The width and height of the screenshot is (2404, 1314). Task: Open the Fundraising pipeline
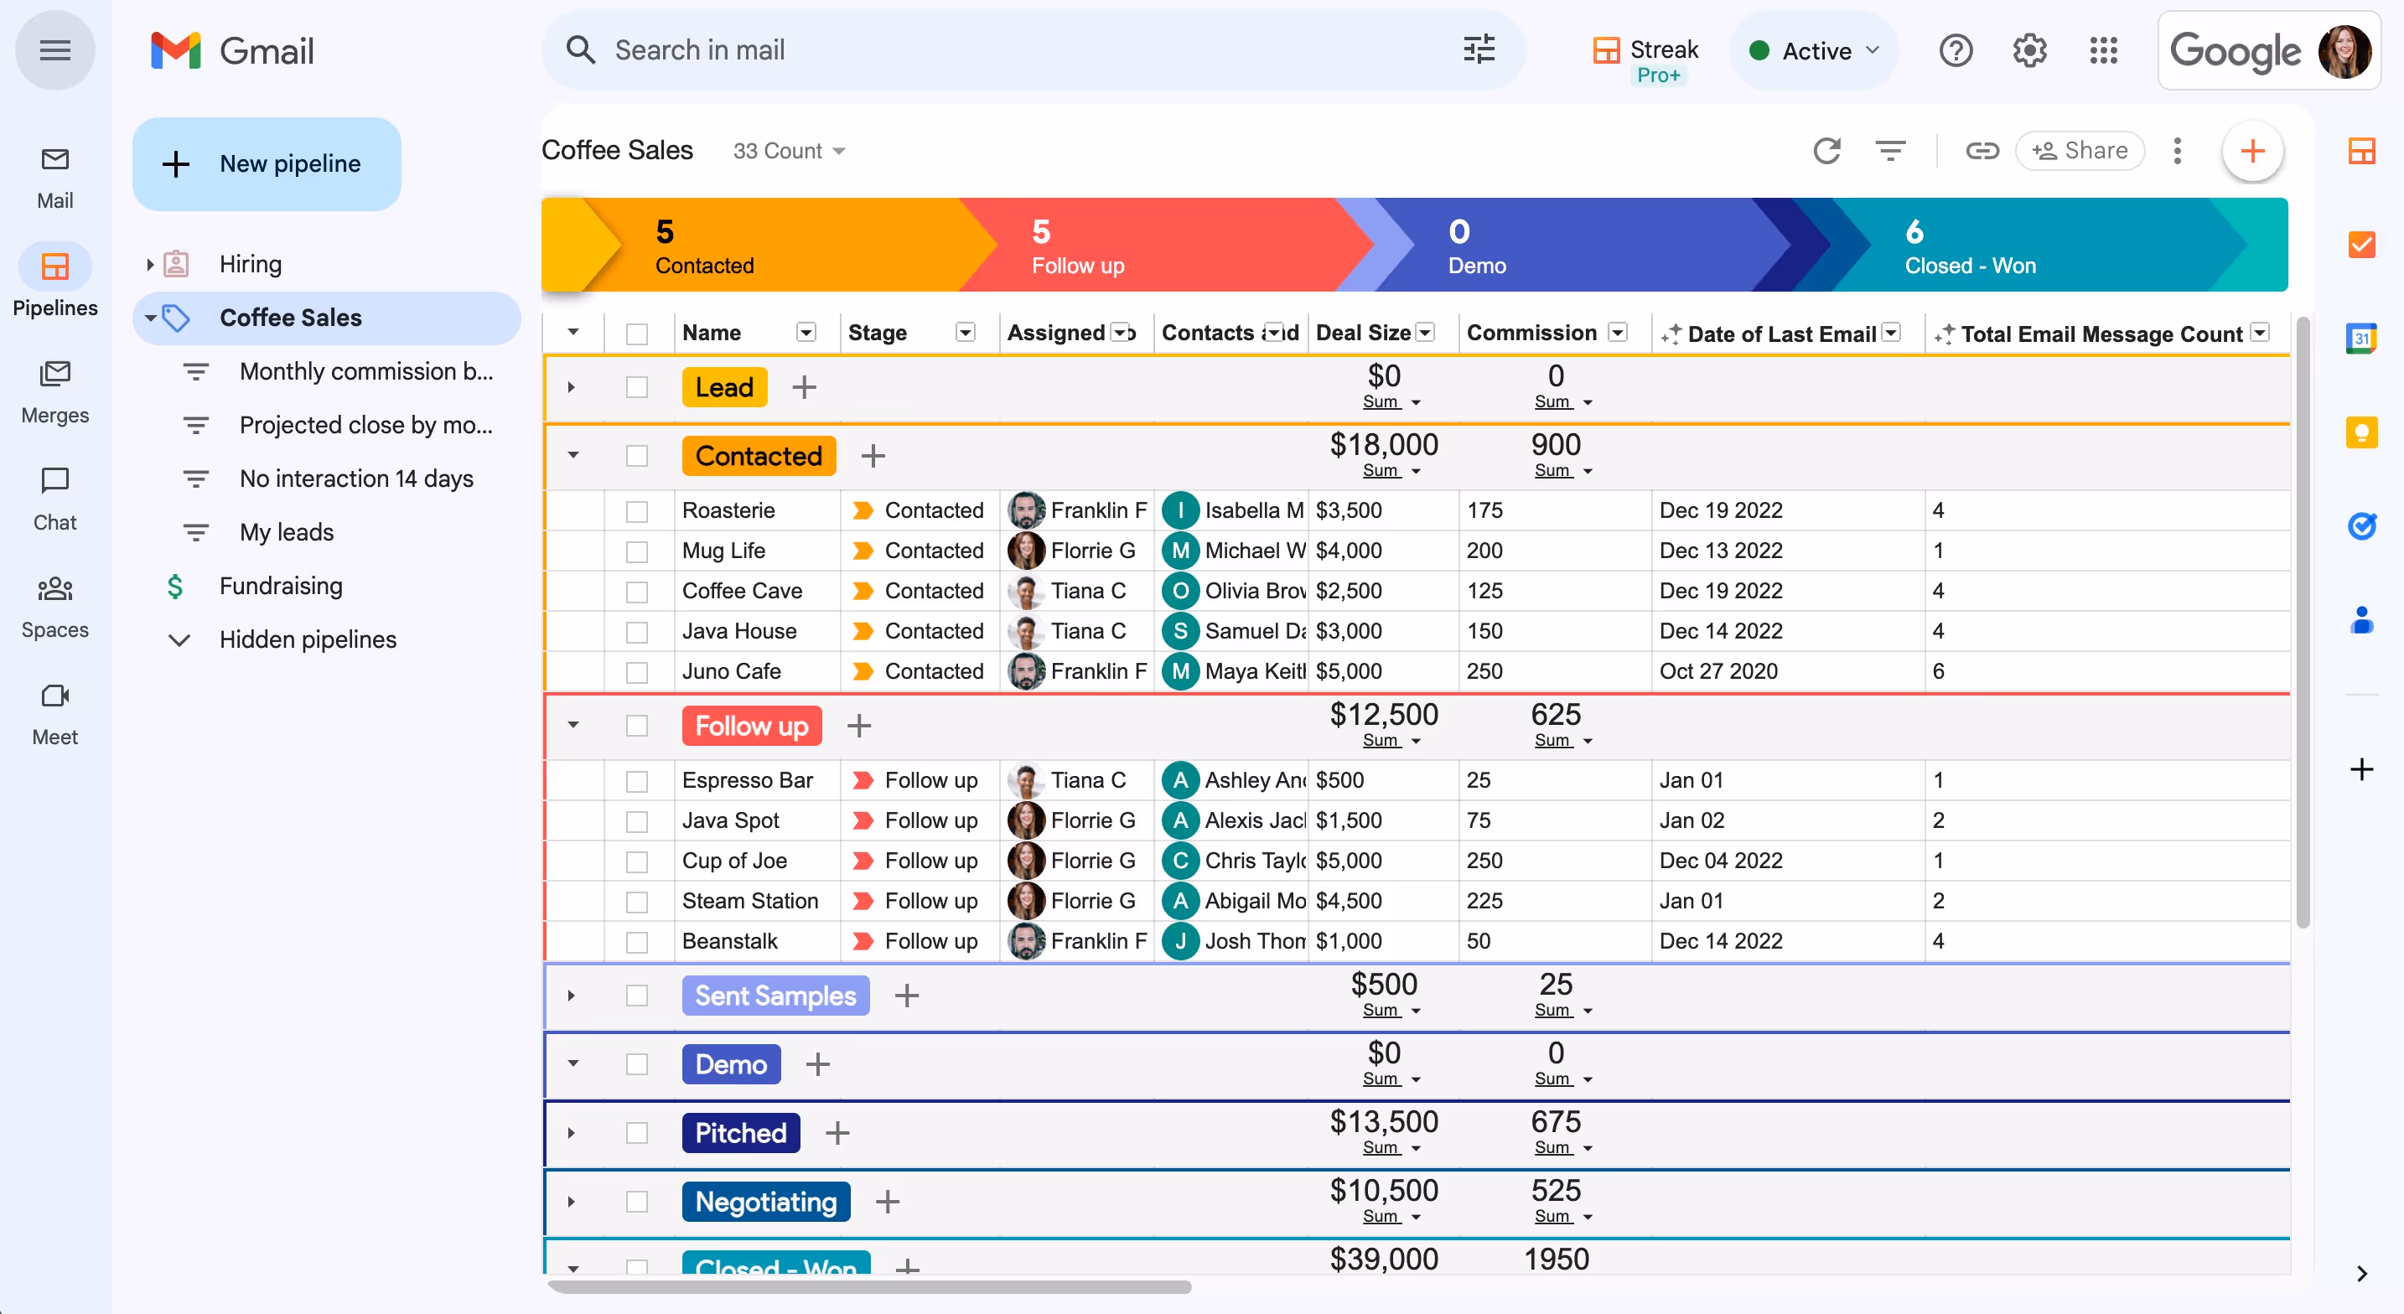280,586
